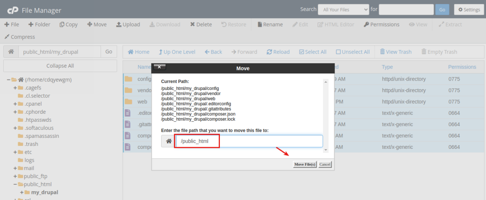The height and width of the screenshot is (200, 486).
Task: Click the Edit toolbar button
Action: point(300,24)
